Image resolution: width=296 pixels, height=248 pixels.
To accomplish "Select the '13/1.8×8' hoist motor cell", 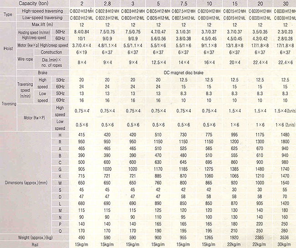I will click(235, 46).
